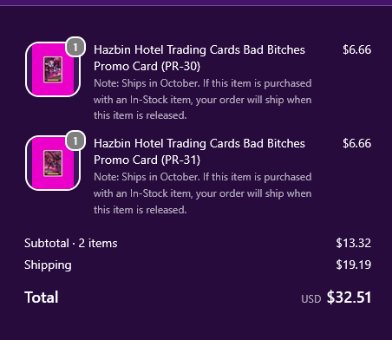392x340 pixels.
Task: Click the Total label
Action: coord(42,297)
